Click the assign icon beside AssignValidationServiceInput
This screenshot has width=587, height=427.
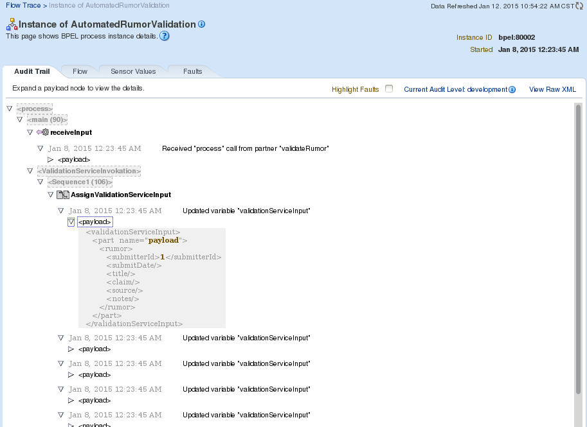coord(63,195)
